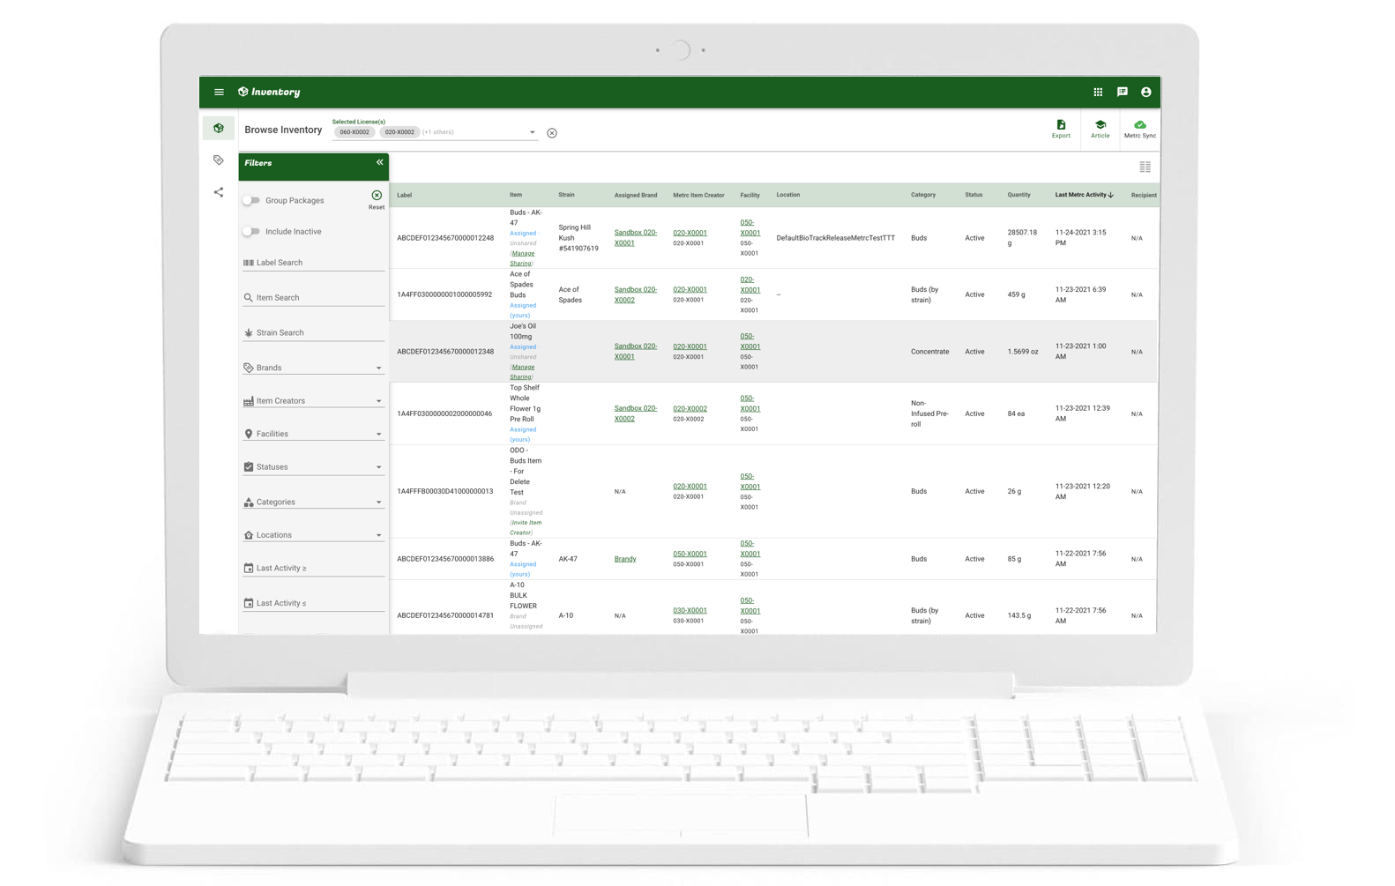Select label ABCDEF012345670000012248
1395x886 pixels.
[x=445, y=238]
